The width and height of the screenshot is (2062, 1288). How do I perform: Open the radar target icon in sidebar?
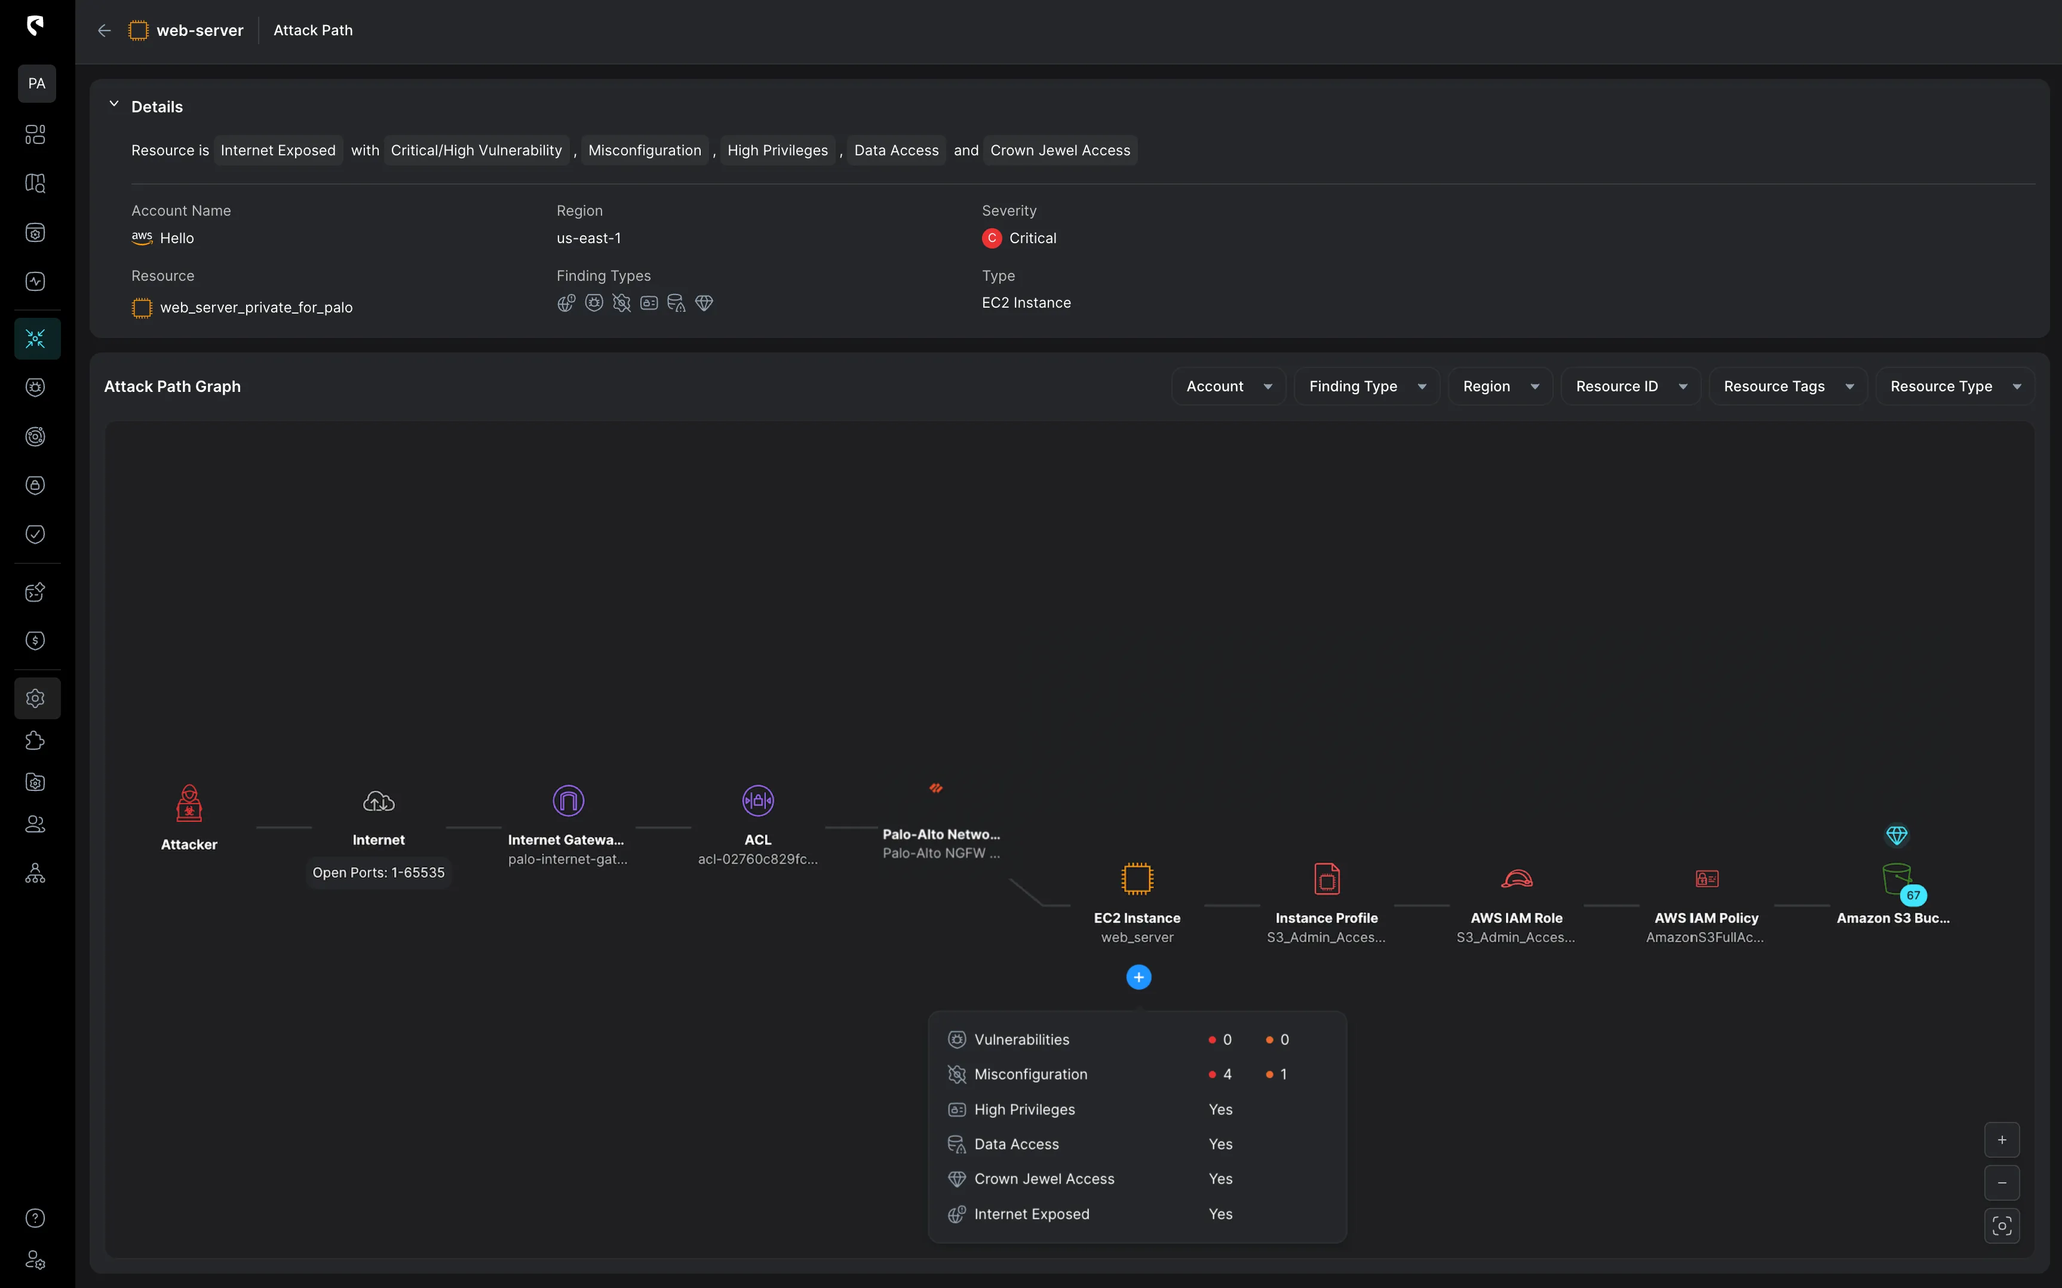click(x=35, y=437)
